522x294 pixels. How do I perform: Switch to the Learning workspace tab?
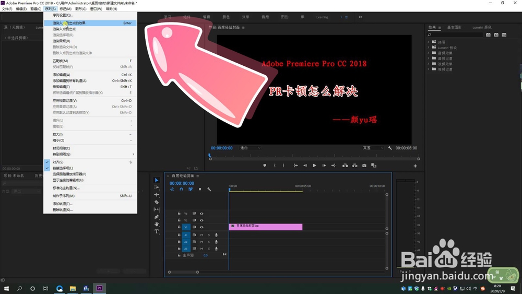point(322,17)
